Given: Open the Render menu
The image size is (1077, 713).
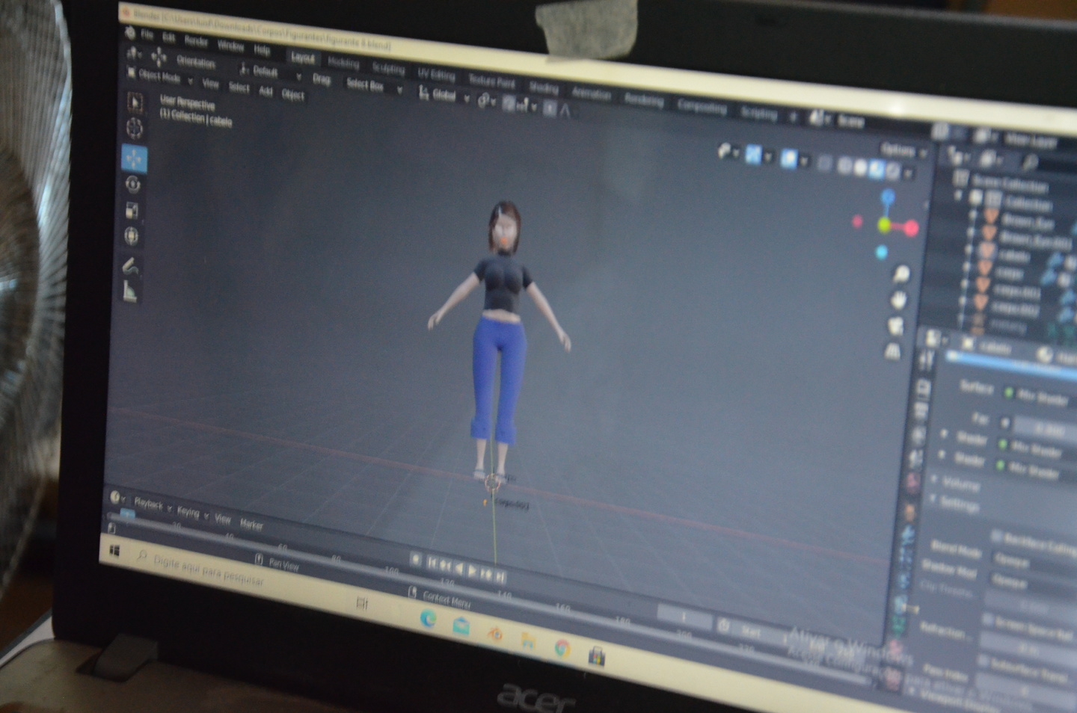Looking at the screenshot, I should pos(196,40).
